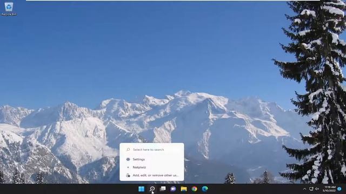Launch Google Chrome from the taskbar

tap(194, 189)
